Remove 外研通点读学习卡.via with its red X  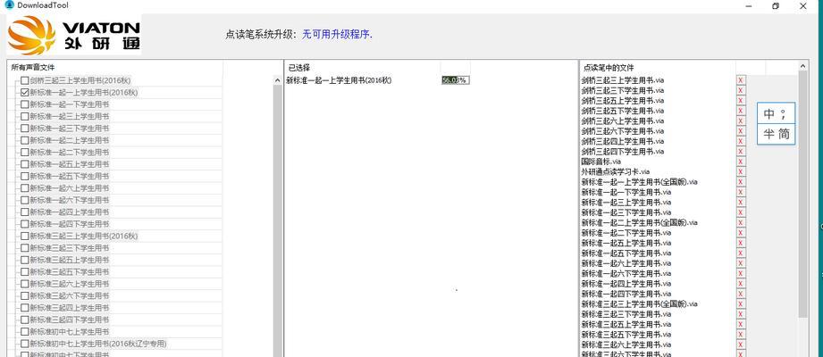741,171
